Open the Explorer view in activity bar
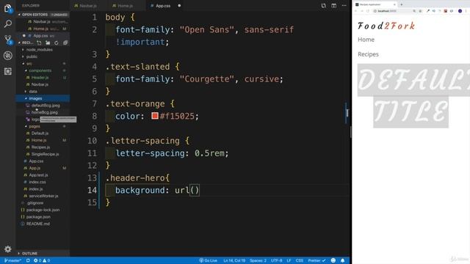The image size is (470, 264). pyautogui.click(x=8, y=8)
